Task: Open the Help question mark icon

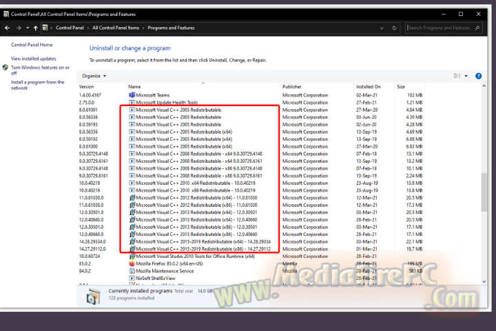Action: tap(478, 76)
